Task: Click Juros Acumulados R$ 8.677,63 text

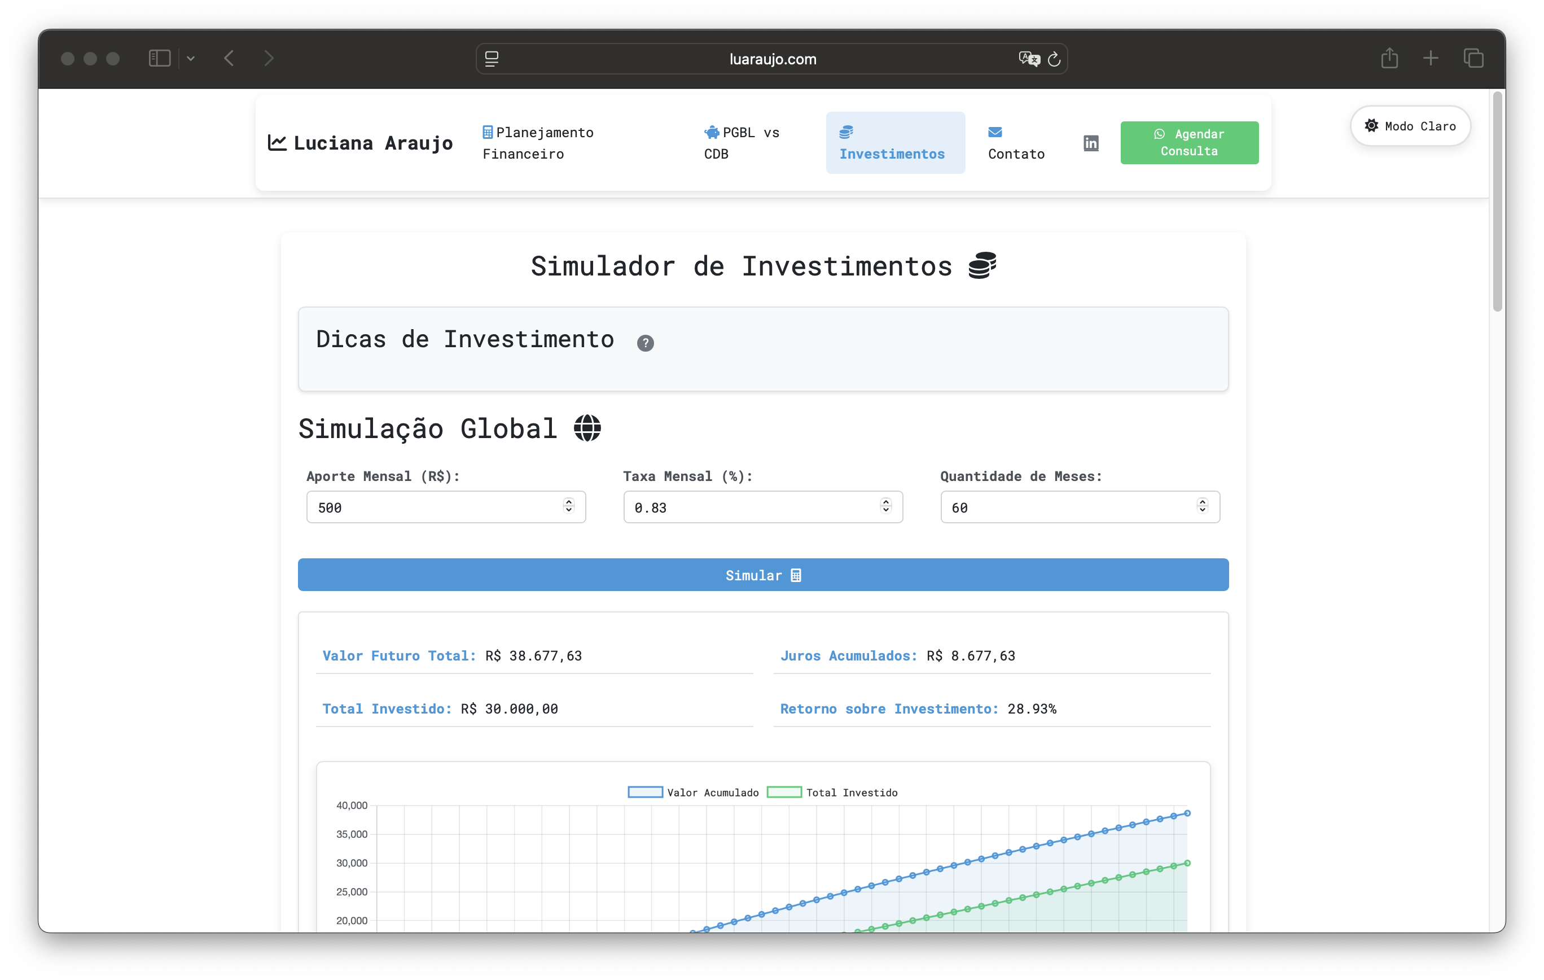Action: [x=897, y=655]
